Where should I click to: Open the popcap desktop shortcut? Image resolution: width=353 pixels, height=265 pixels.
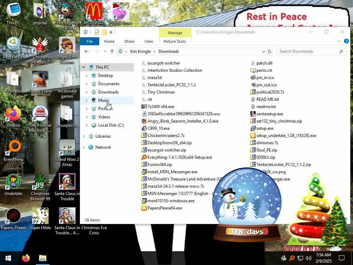click(40, 13)
